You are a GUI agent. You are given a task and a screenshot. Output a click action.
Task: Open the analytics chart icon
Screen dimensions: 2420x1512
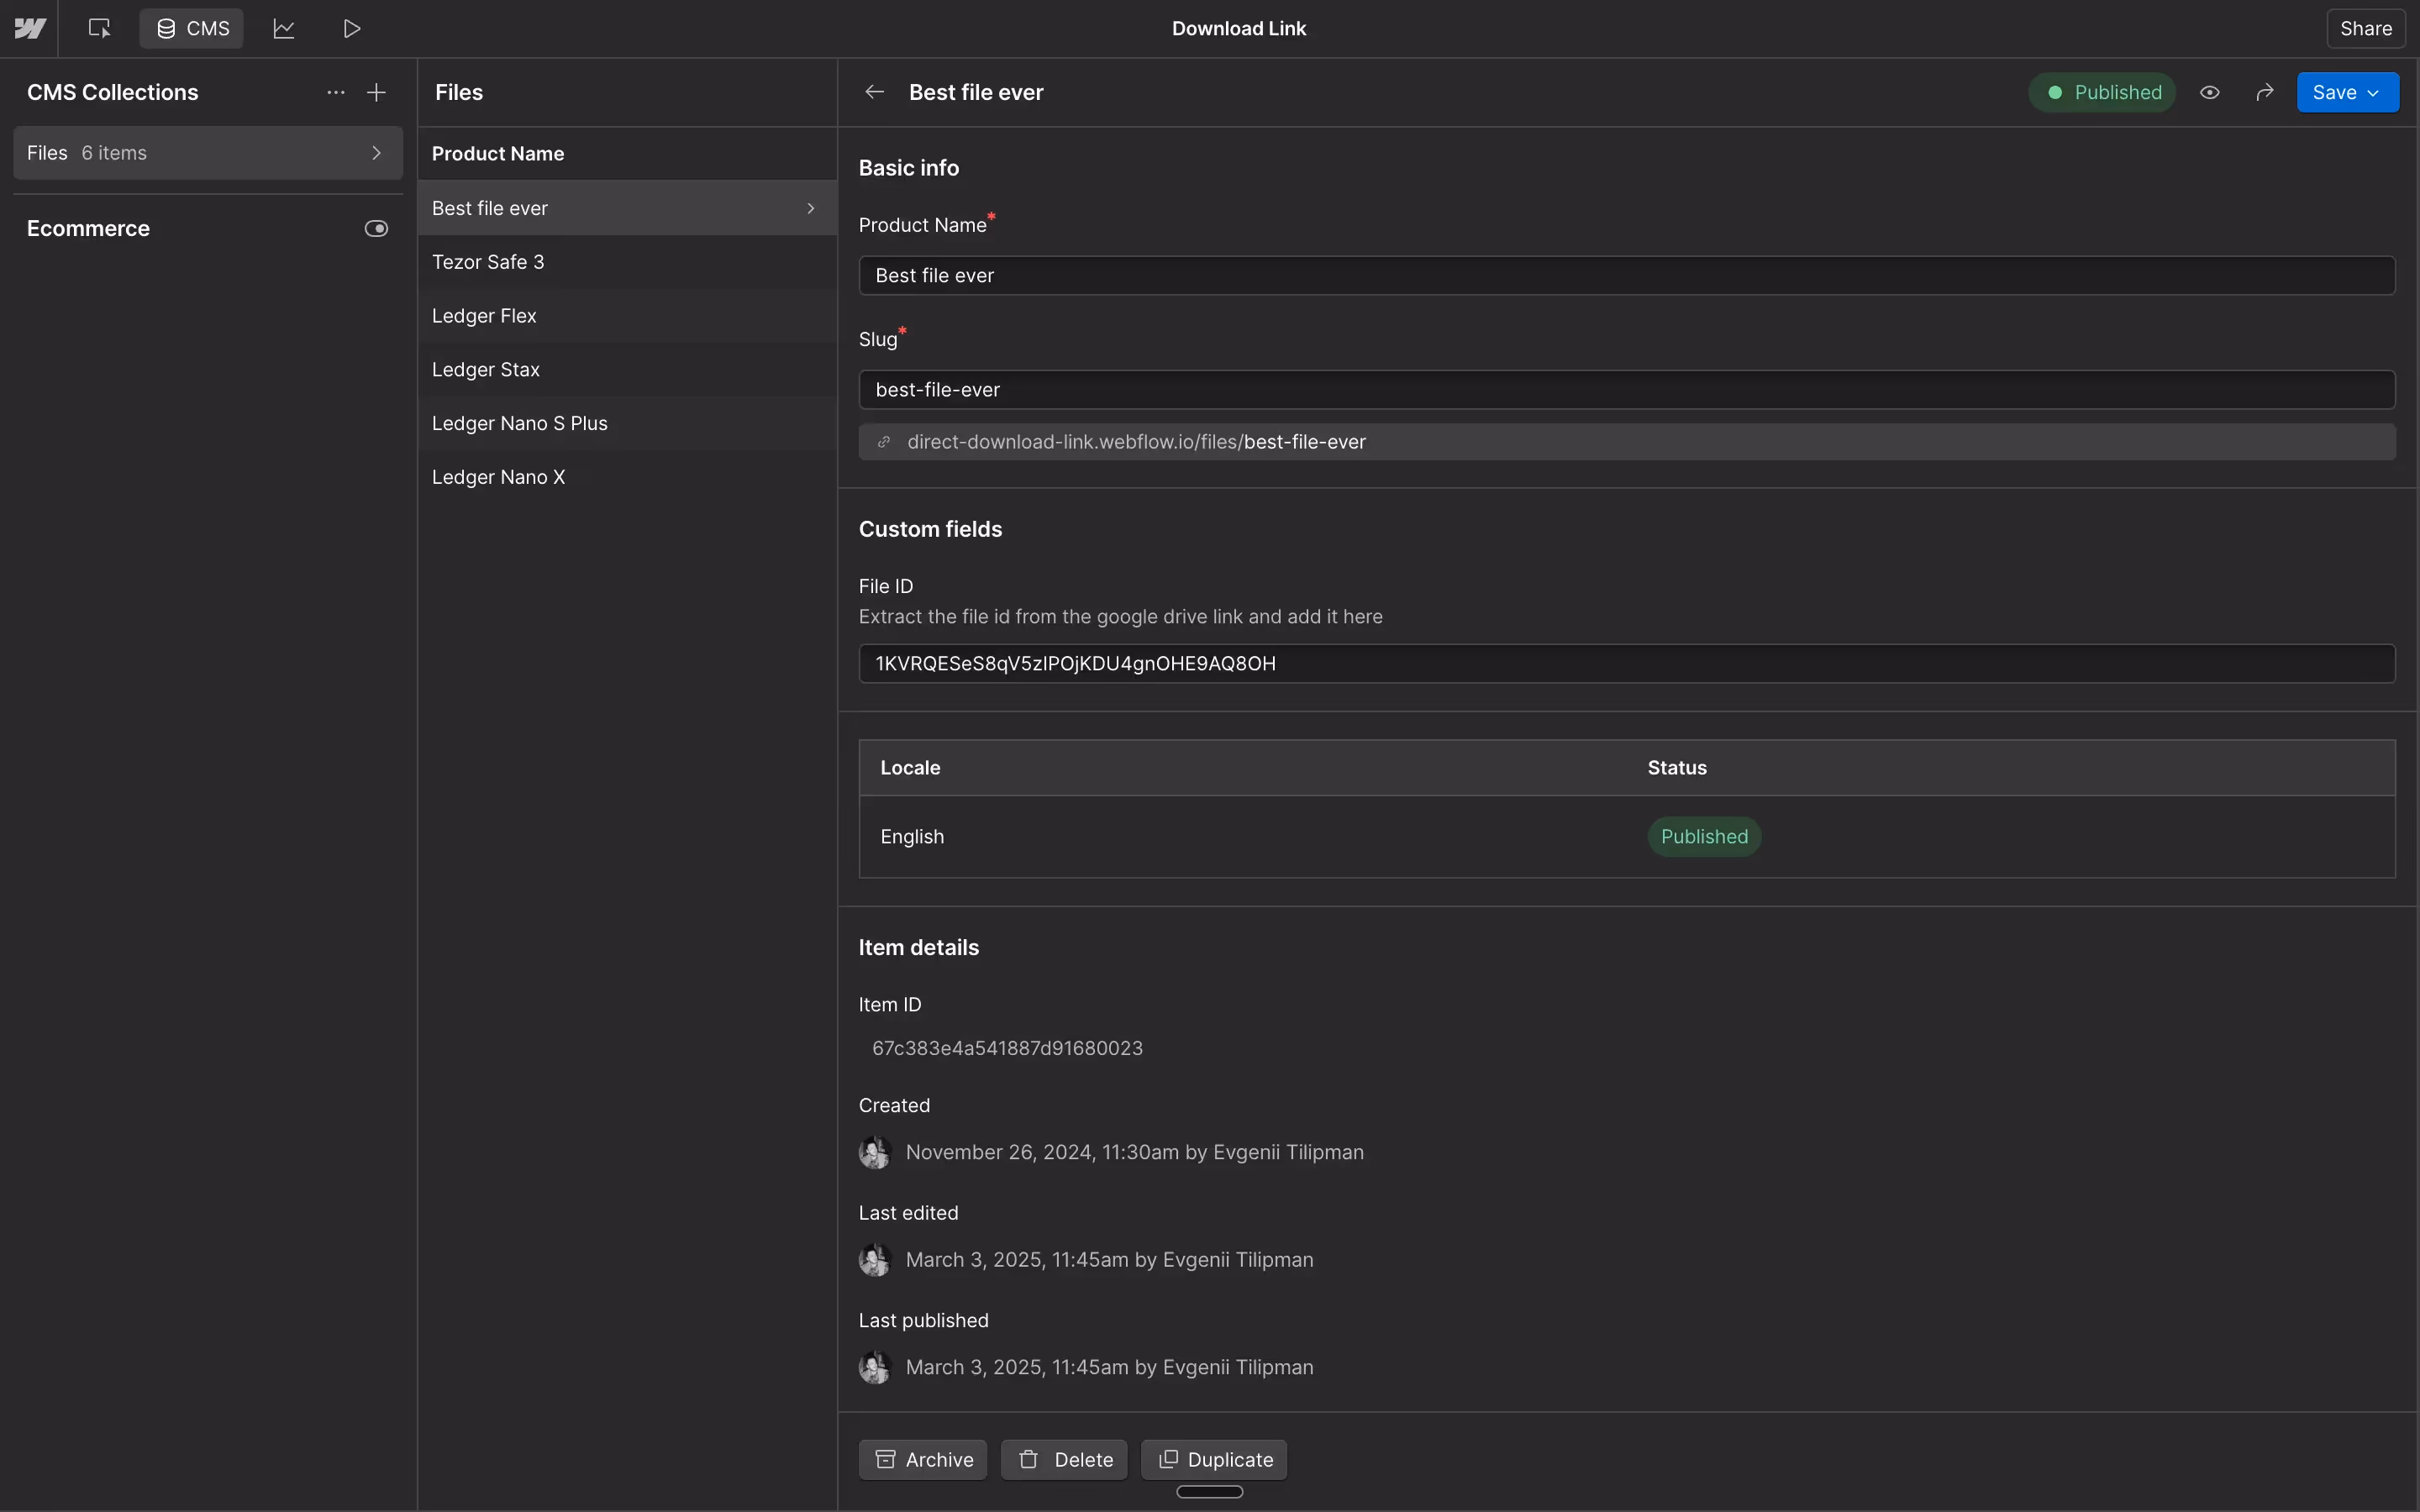pyautogui.click(x=284, y=28)
